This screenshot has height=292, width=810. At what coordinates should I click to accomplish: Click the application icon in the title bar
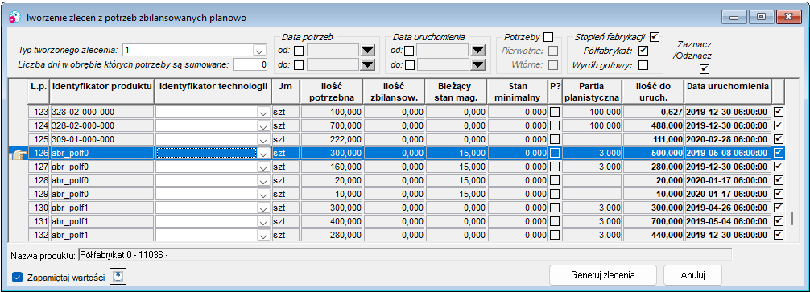point(15,17)
